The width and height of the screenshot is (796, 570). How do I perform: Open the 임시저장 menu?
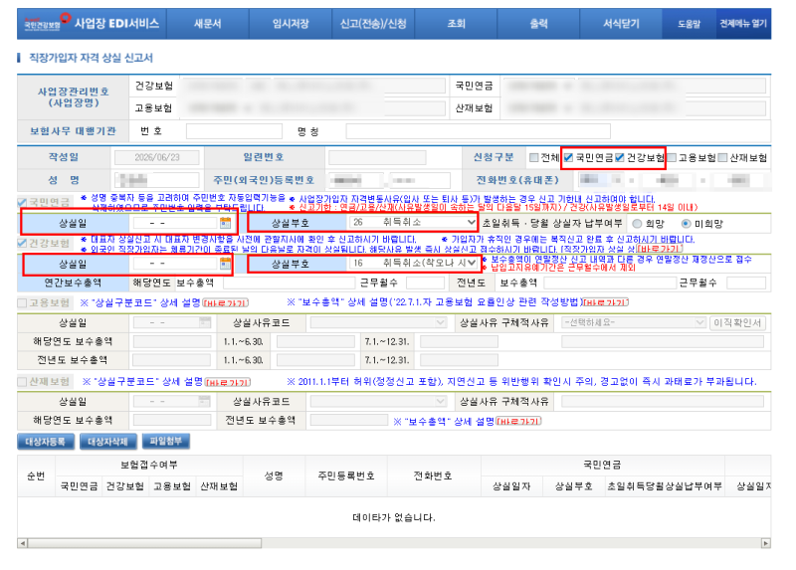[x=291, y=24]
